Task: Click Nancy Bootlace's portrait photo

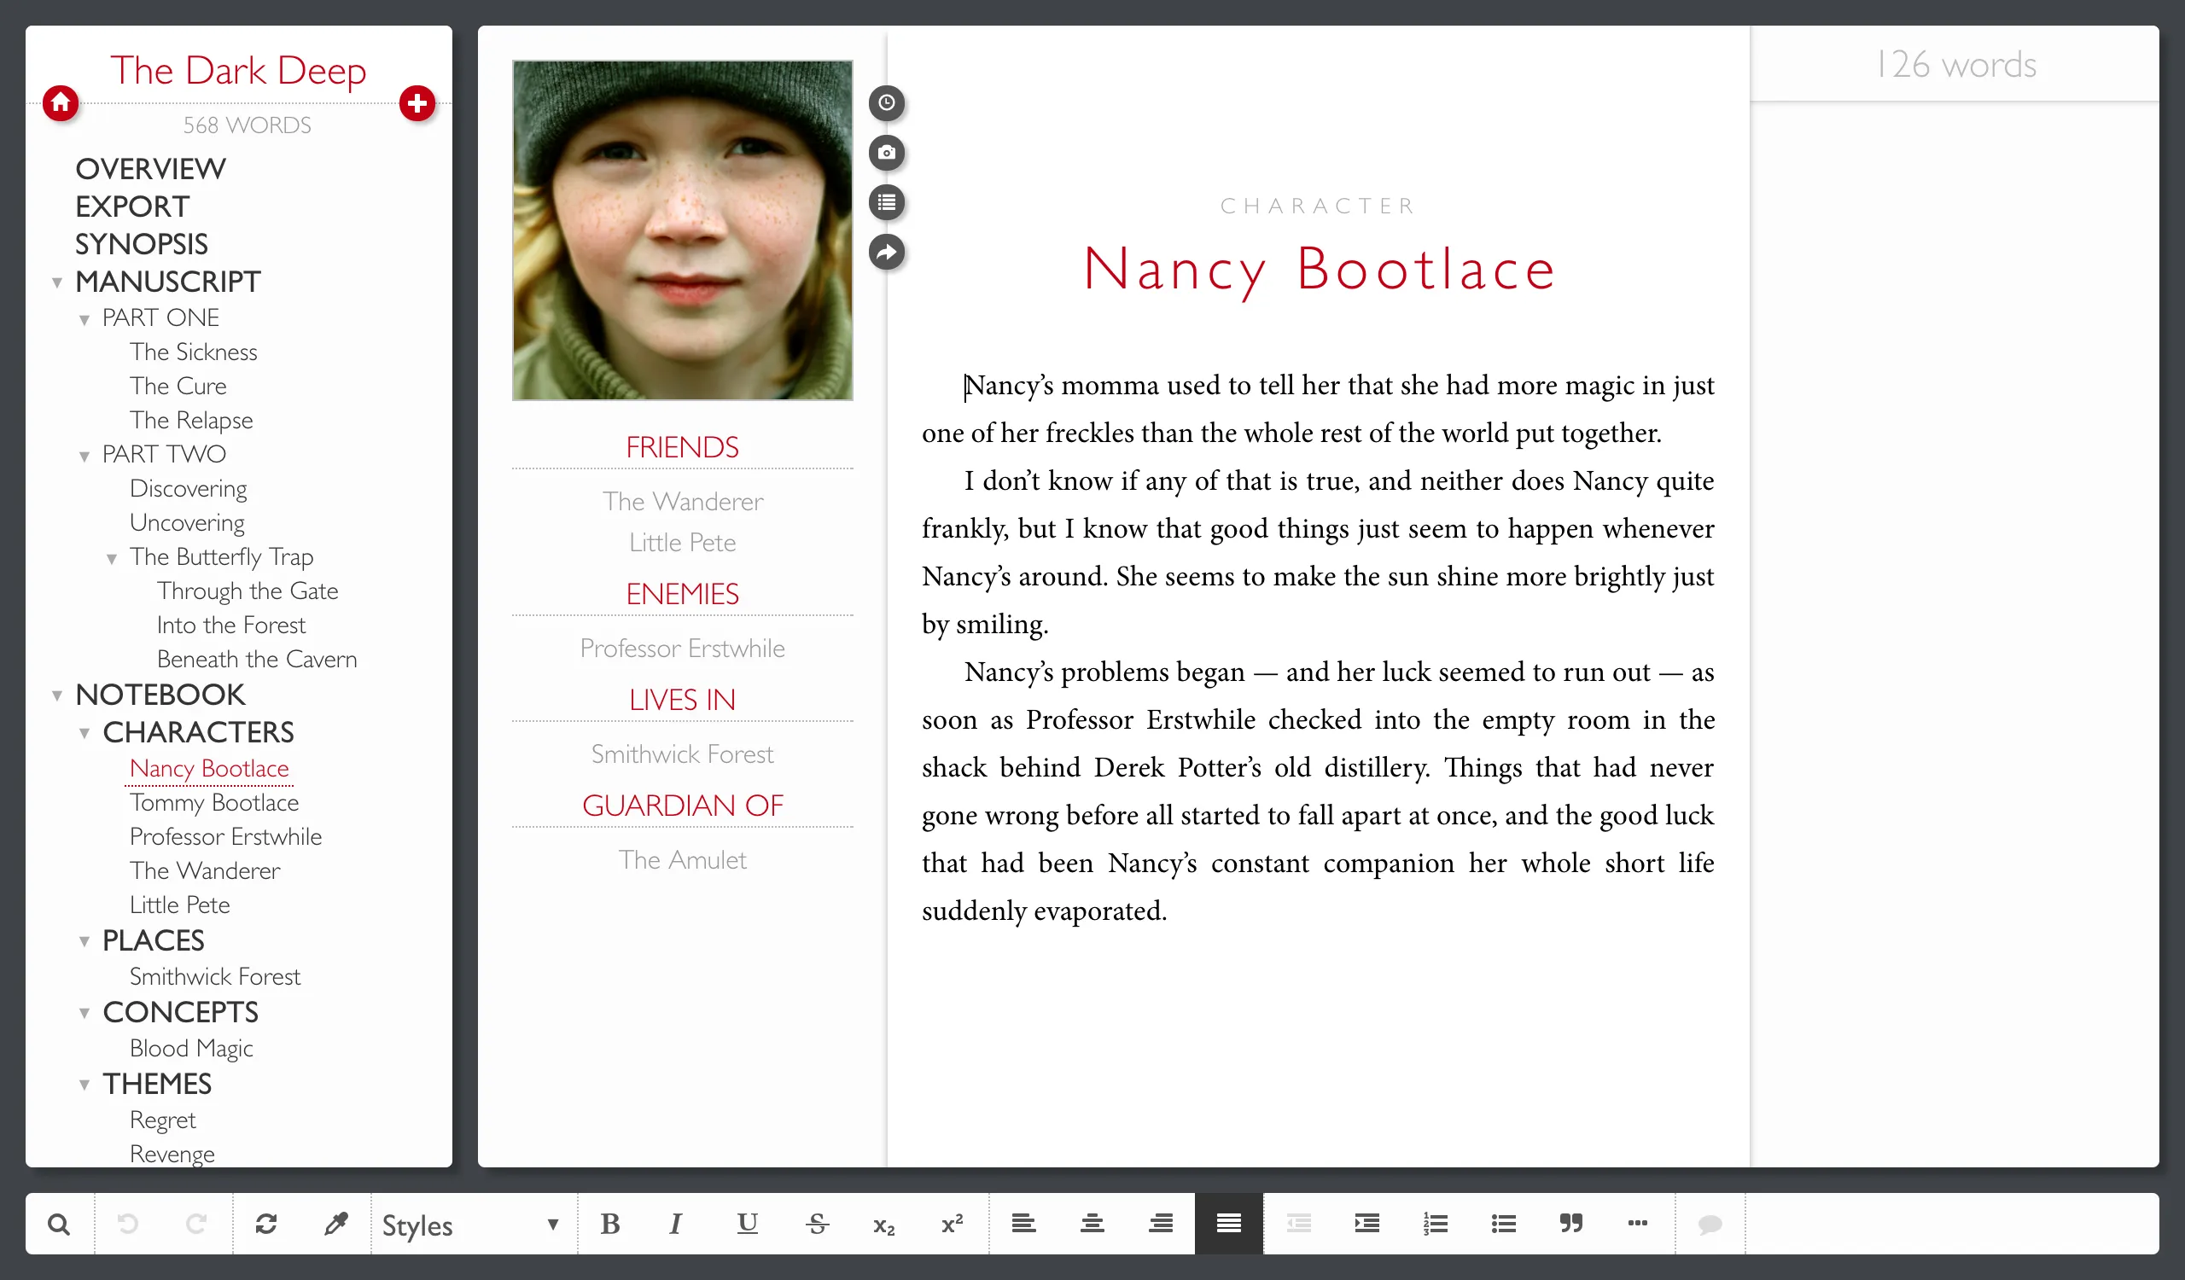Action: (682, 230)
